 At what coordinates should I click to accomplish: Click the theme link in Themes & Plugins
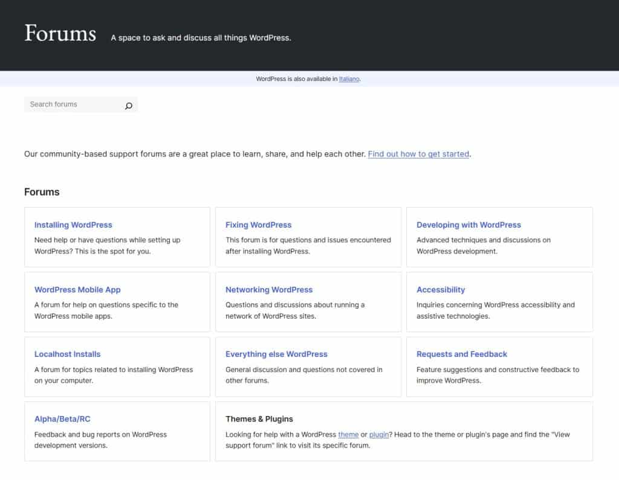pyautogui.click(x=348, y=434)
